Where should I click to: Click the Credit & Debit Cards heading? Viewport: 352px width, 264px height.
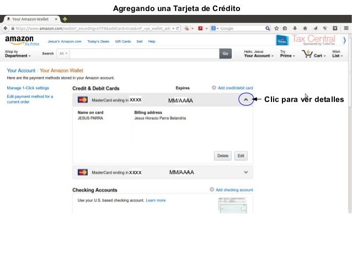pyautogui.click(x=96, y=88)
